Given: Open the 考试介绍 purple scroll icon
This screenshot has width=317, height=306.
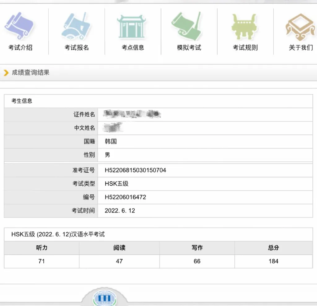Looking at the screenshot, I should click(20, 26).
